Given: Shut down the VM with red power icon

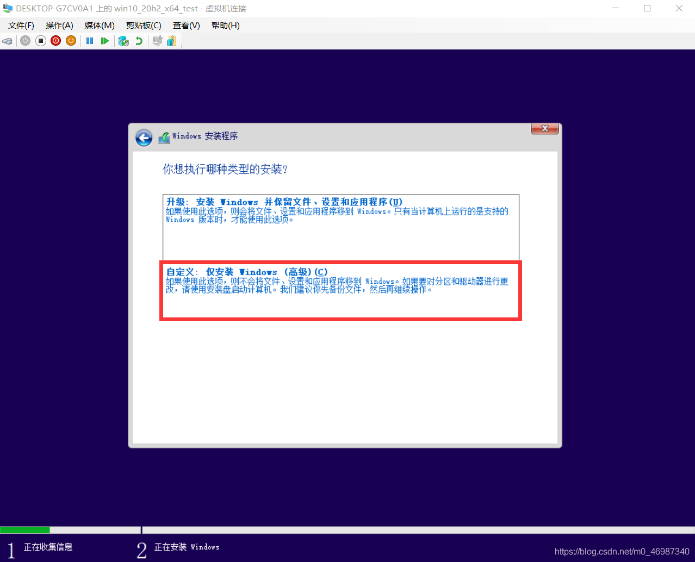Looking at the screenshot, I should [x=55, y=41].
